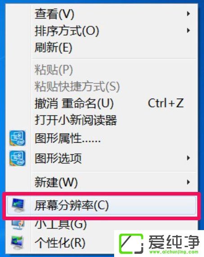Viewport: 204px width, 257px height.
Task: Select 屏幕分辨率(C) menu item
Action: [102, 205]
